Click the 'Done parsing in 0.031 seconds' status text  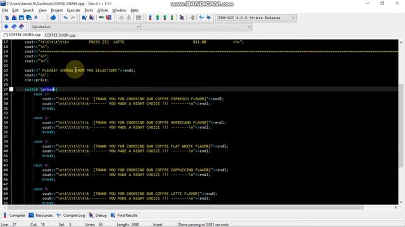pyautogui.click(x=203, y=224)
